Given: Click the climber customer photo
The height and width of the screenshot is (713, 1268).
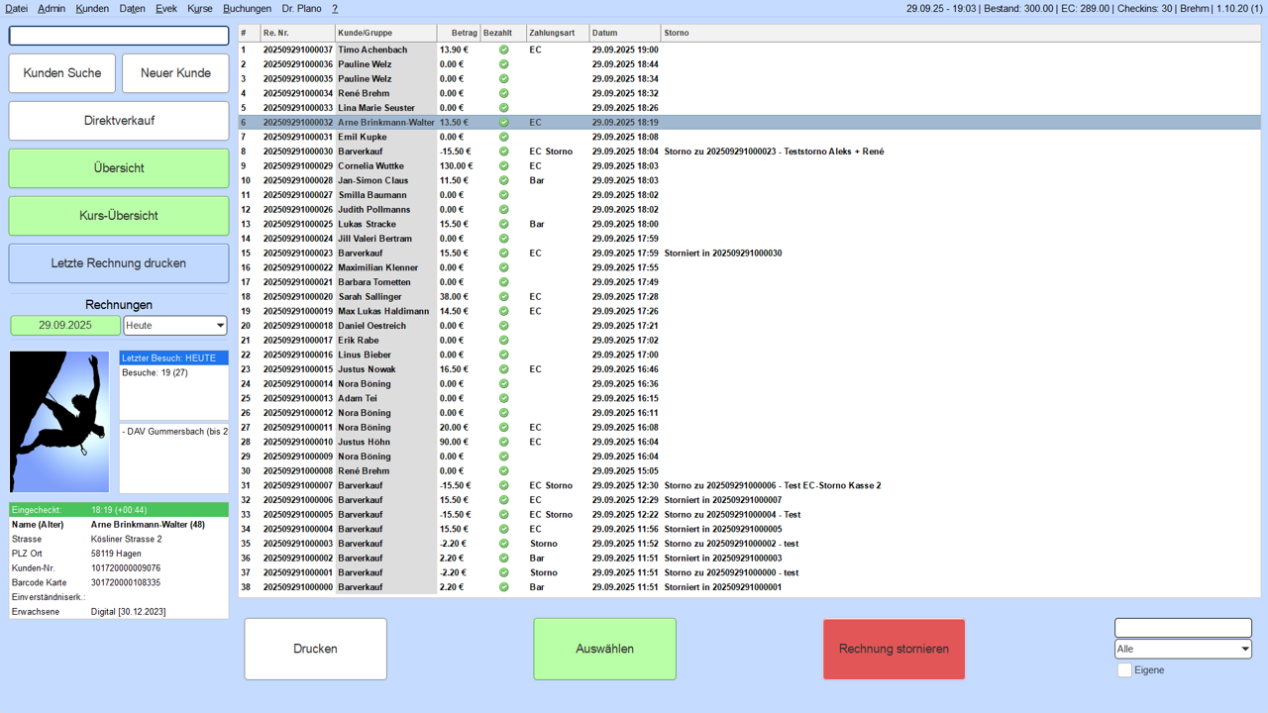Looking at the screenshot, I should coord(59,422).
